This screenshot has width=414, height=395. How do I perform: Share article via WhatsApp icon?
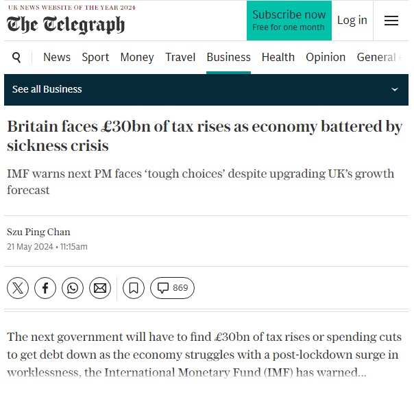point(73,288)
